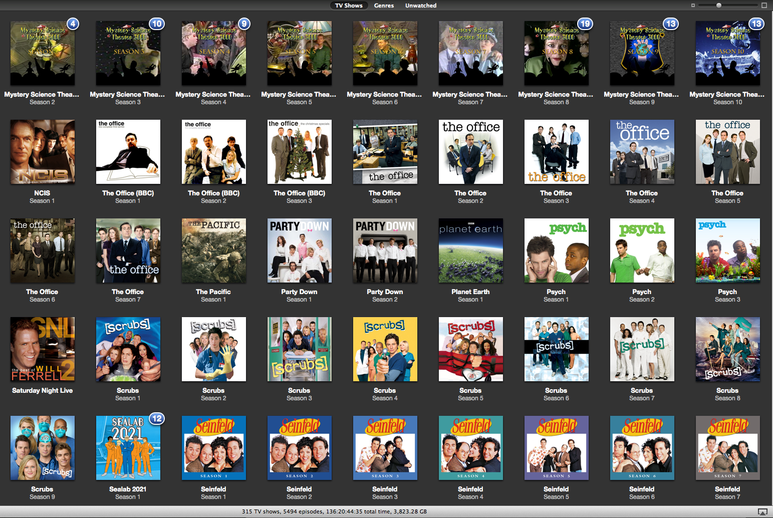Click unwatched badge 13 on MST3K Season 9

671,24
